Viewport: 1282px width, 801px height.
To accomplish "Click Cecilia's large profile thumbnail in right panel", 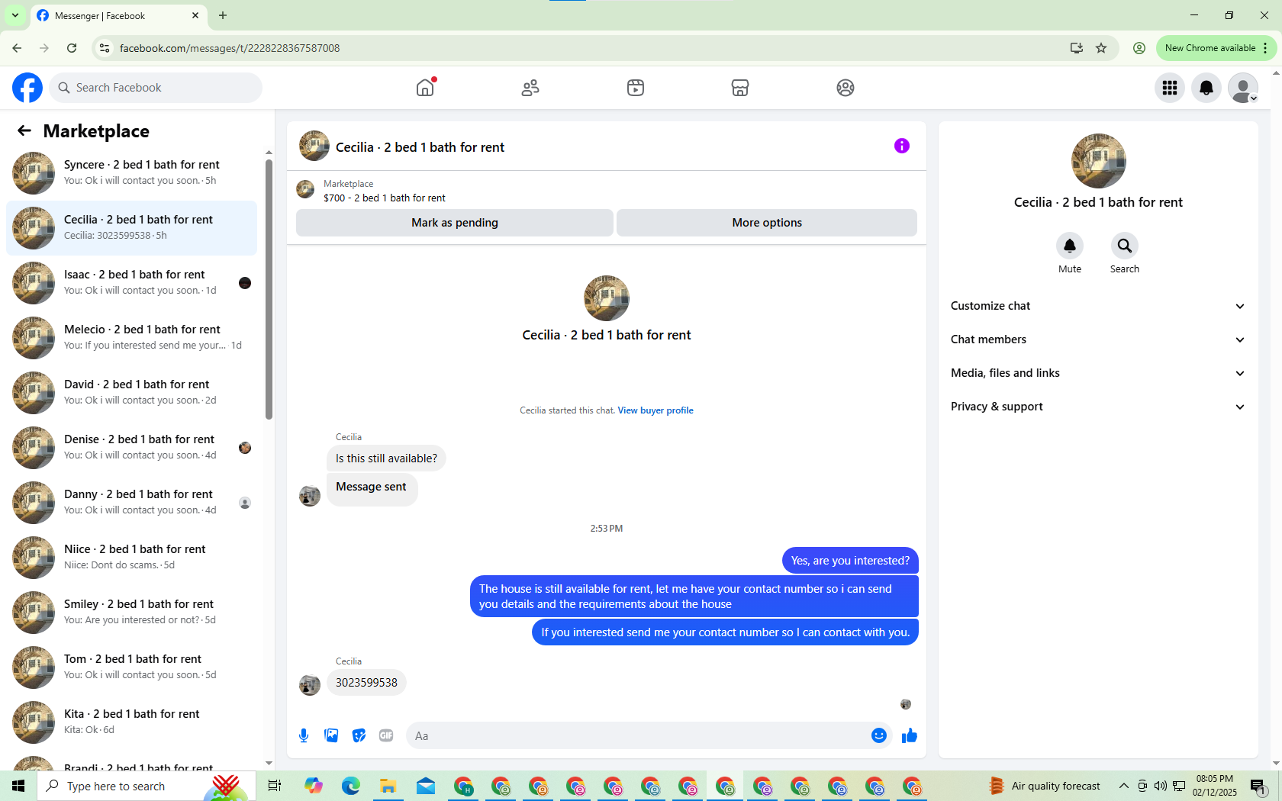I will coord(1099,161).
